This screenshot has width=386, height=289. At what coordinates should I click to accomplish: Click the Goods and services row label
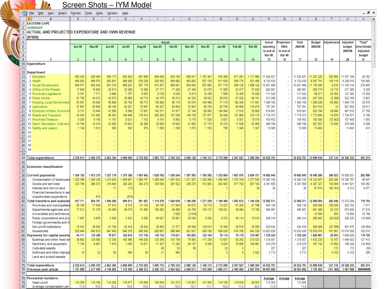pyautogui.click(x=46, y=184)
